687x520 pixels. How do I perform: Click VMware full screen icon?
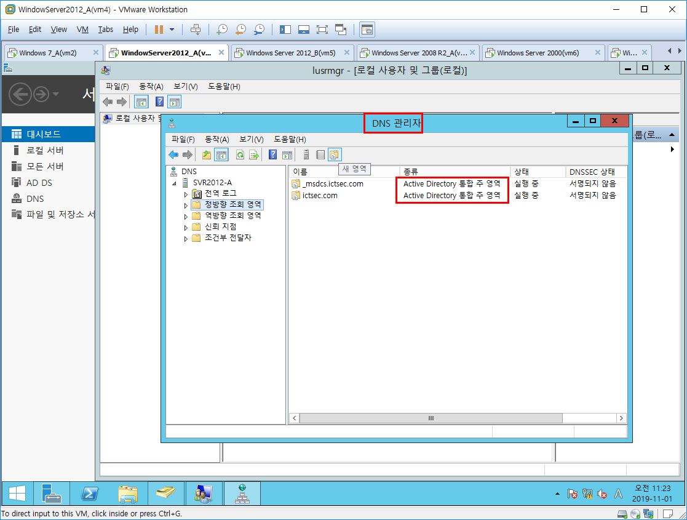[322, 30]
